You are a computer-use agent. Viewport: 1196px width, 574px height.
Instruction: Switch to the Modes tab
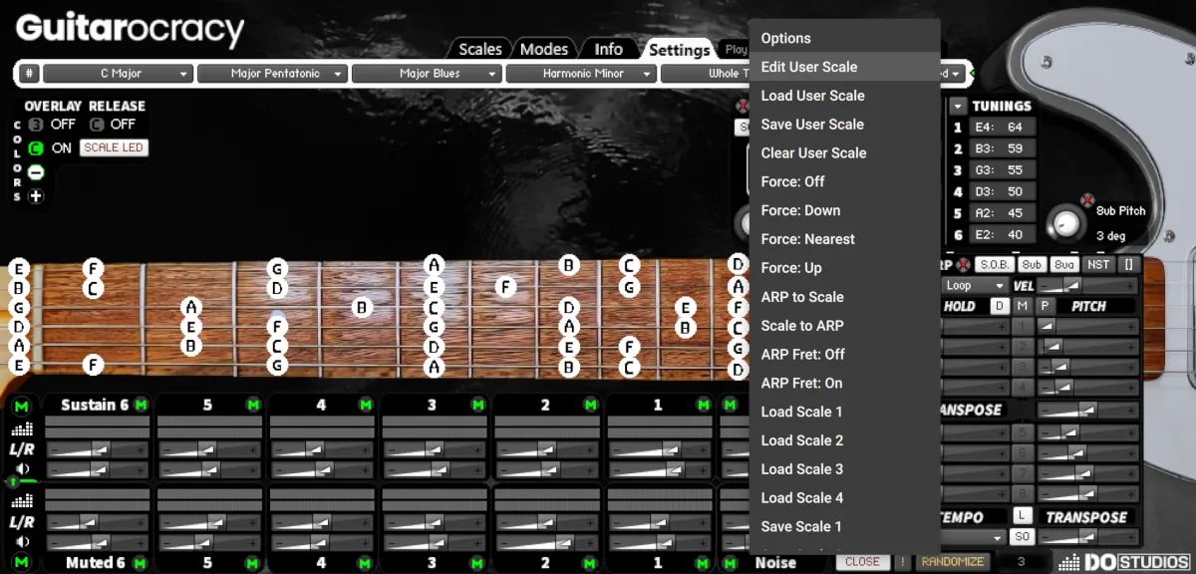pos(544,49)
